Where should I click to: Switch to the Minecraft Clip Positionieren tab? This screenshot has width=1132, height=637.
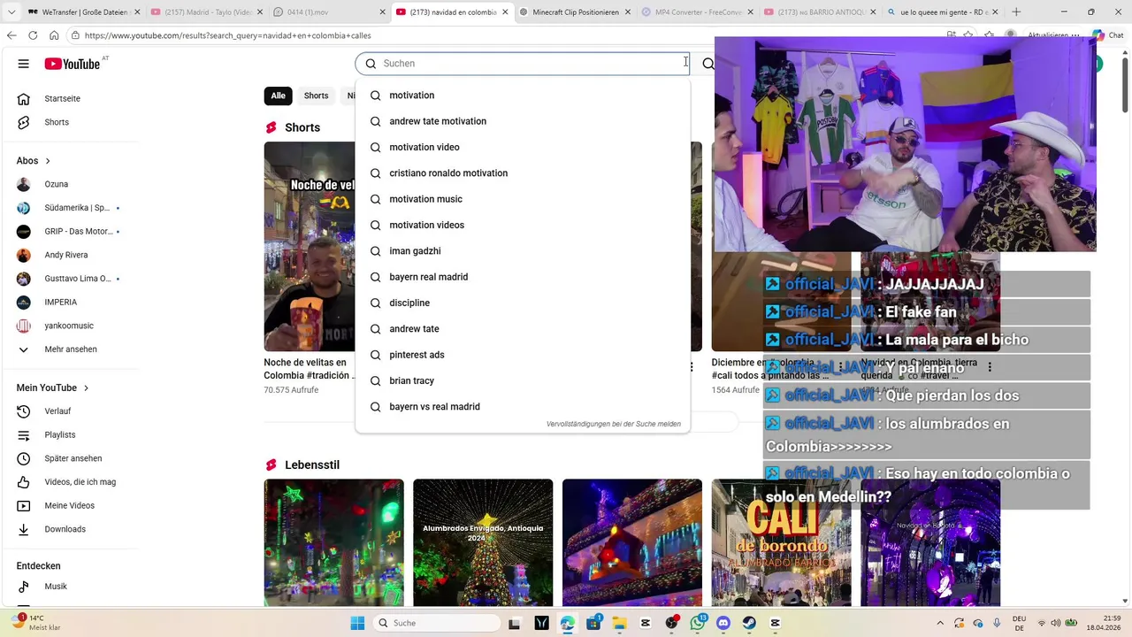575,12
